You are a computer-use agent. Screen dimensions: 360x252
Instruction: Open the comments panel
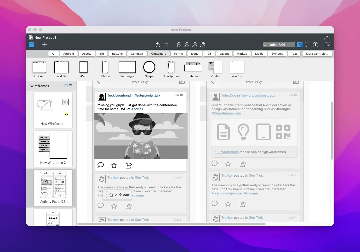click(308, 45)
